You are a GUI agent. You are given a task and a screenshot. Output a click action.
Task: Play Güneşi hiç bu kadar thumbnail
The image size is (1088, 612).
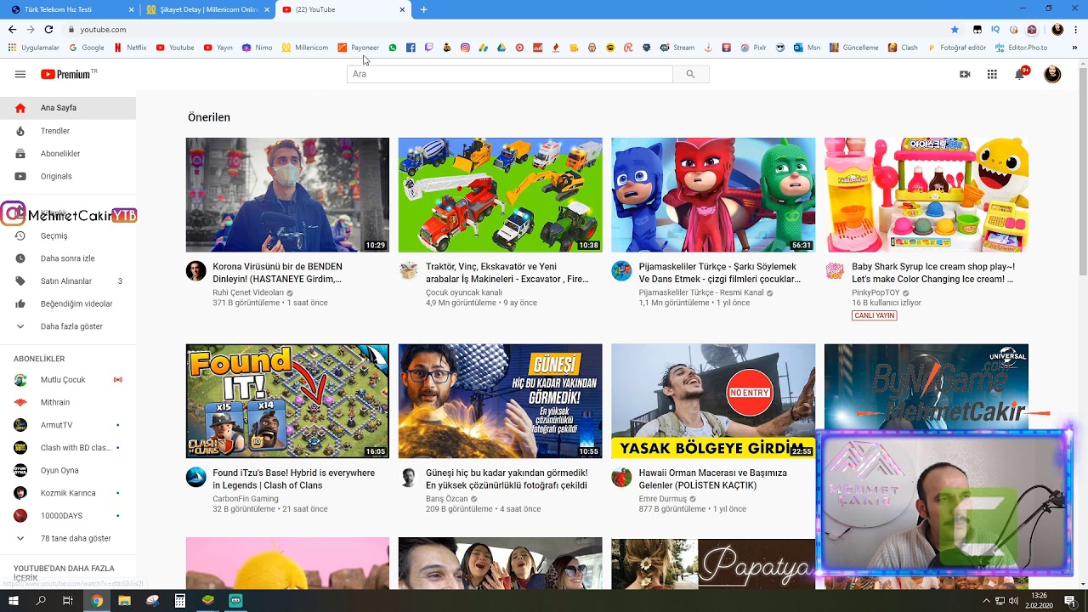coord(500,401)
